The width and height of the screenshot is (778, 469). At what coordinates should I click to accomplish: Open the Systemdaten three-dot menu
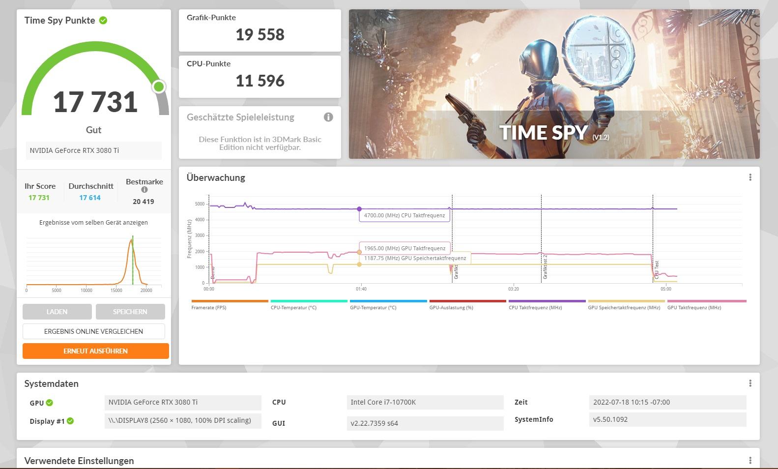tap(750, 383)
